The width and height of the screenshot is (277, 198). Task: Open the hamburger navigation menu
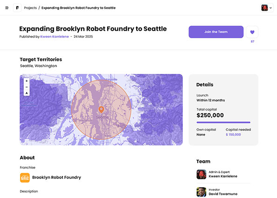(7, 8)
